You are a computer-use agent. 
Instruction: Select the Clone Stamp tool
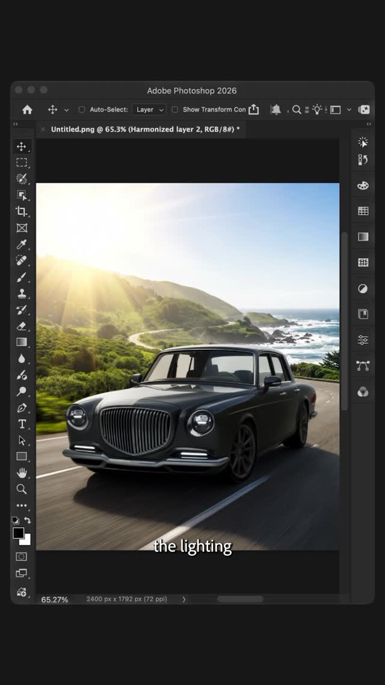click(x=22, y=293)
